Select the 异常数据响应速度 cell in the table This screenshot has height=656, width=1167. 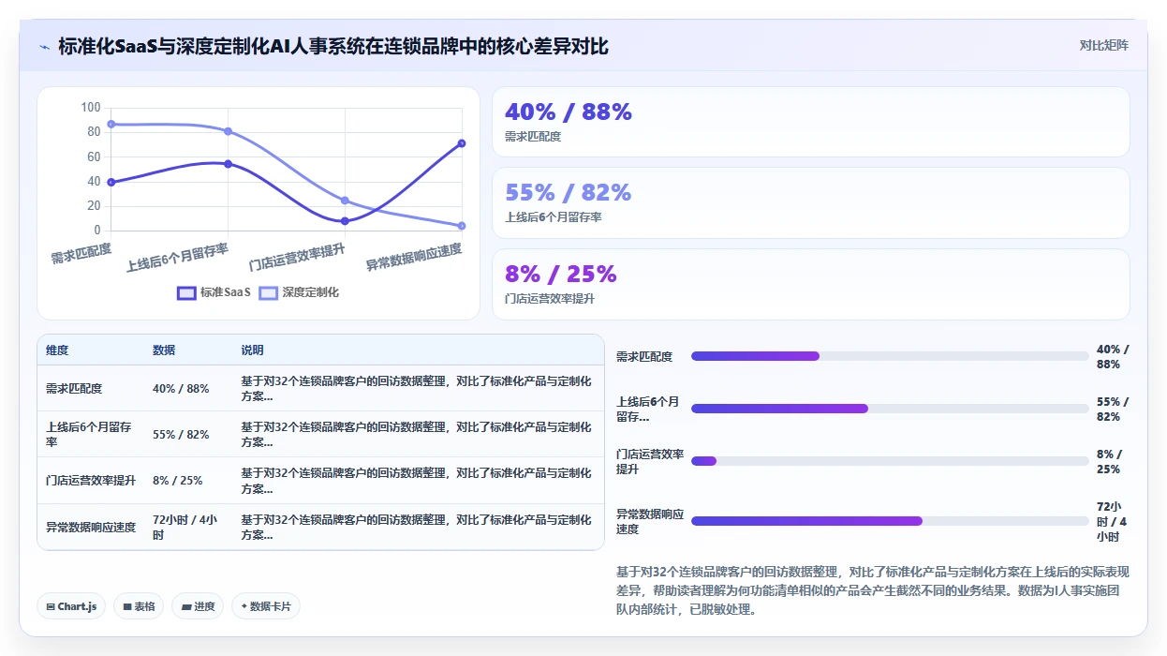click(x=91, y=528)
